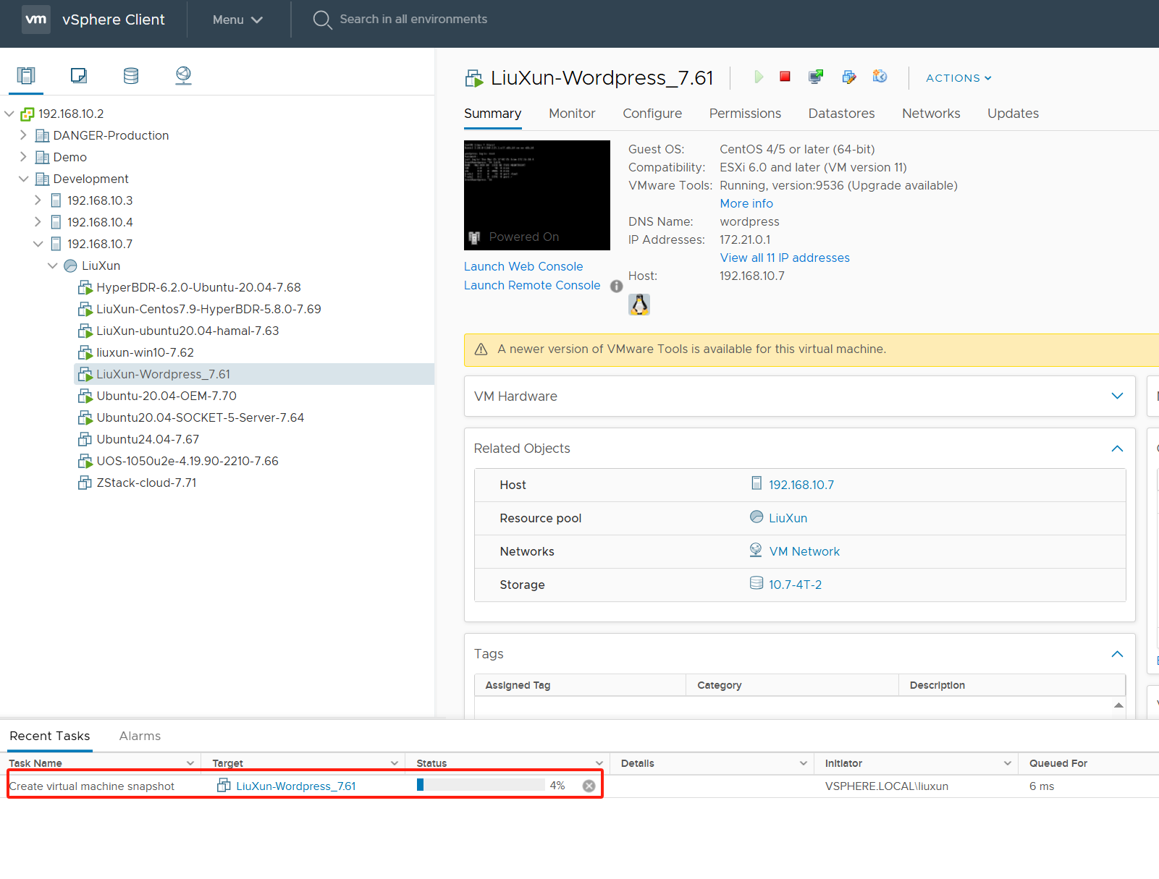The height and width of the screenshot is (879, 1159).
Task: Expand the Demo datacenter node
Action: (23, 157)
